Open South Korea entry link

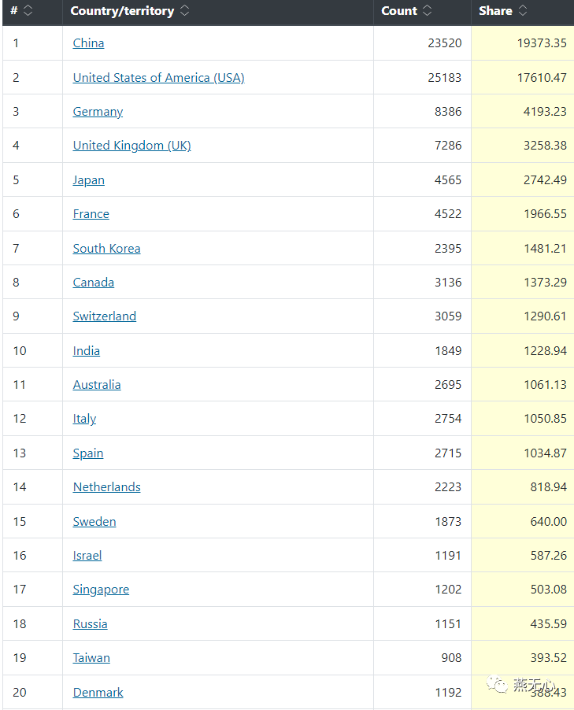(106, 249)
